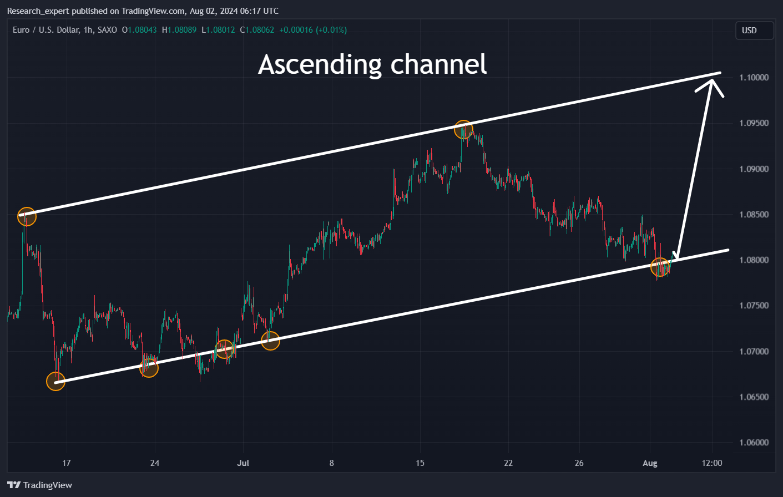
Task: Click the 8 date label on the time axis
Action: 332,463
